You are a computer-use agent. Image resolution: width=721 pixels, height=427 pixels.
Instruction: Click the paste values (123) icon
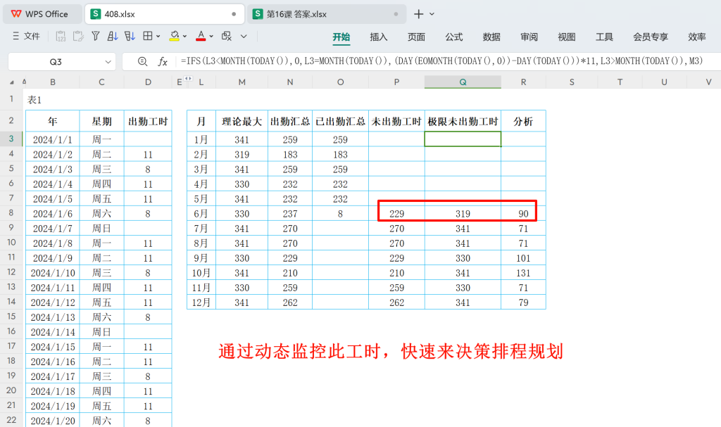(61, 37)
